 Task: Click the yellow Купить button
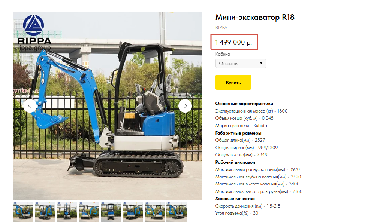[233, 82]
